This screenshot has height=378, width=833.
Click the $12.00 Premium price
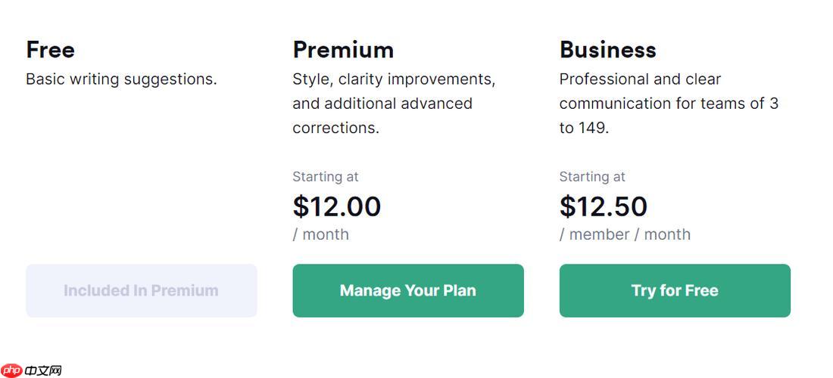point(337,206)
